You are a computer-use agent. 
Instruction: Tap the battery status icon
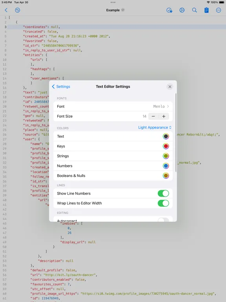click(221, 2)
